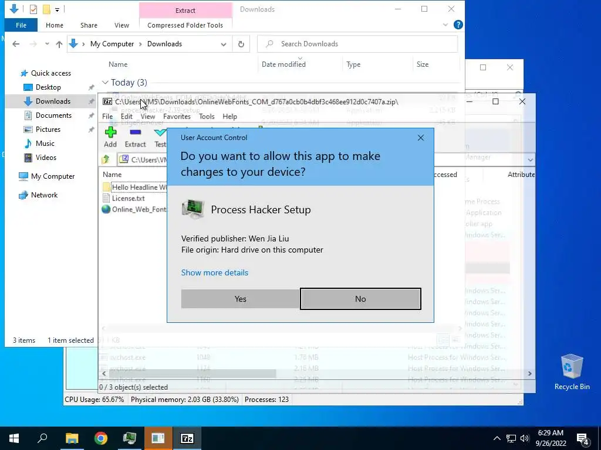
Task: Click Explorer forward arrow
Action: pyautogui.click(x=33, y=44)
